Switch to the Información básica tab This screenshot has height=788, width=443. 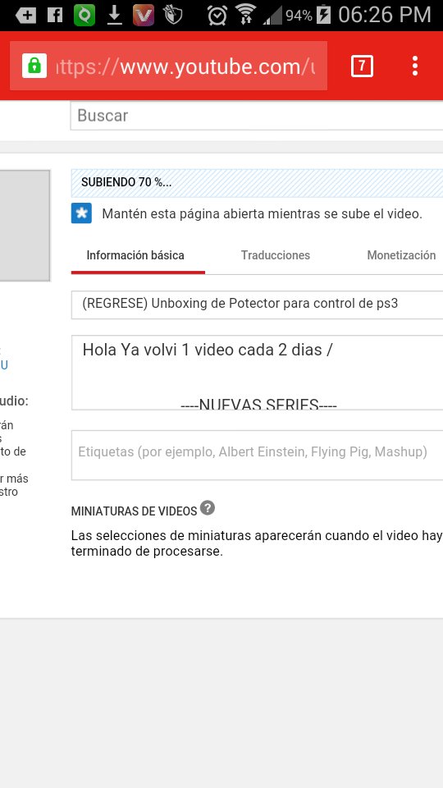click(135, 255)
